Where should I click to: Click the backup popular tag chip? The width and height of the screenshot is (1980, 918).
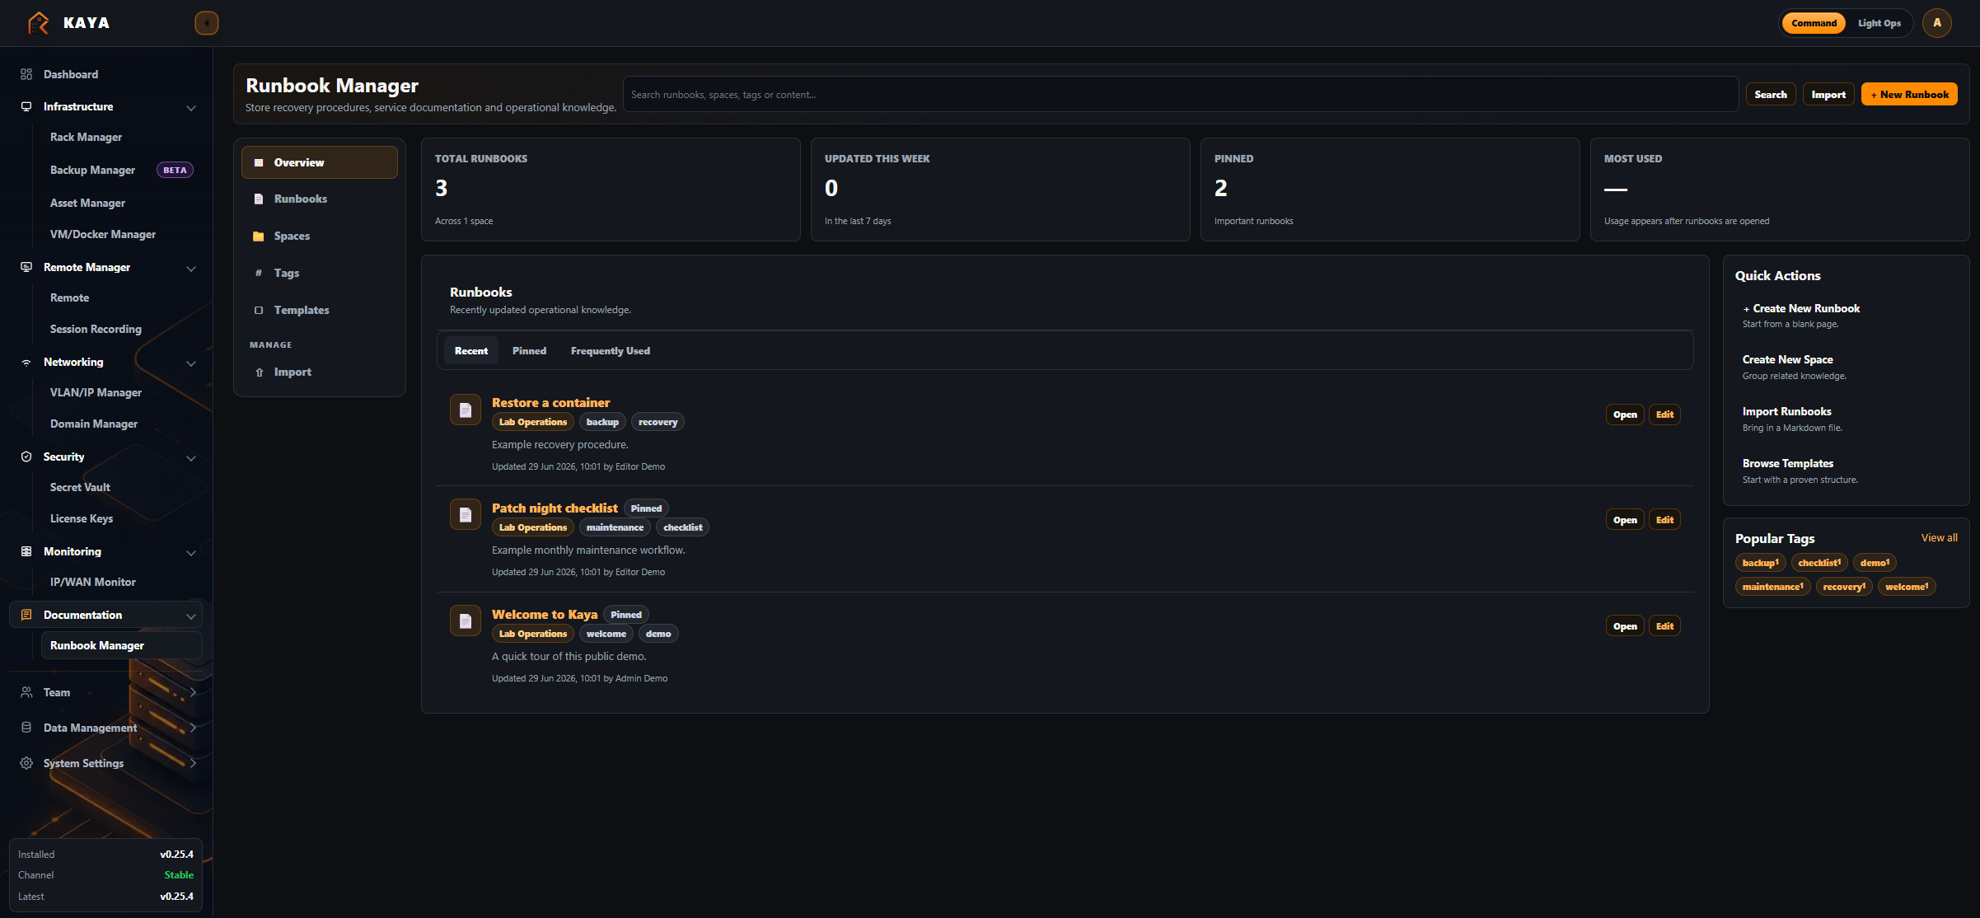tap(1760, 563)
